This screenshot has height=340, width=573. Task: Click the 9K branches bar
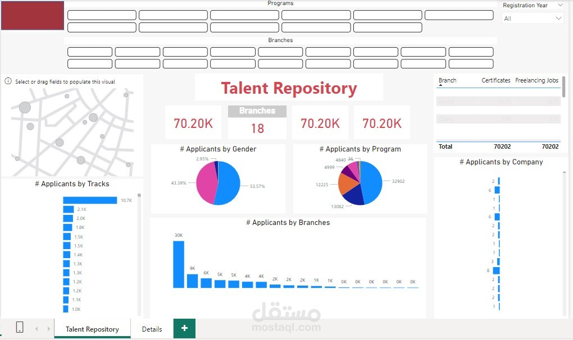(x=192, y=281)
